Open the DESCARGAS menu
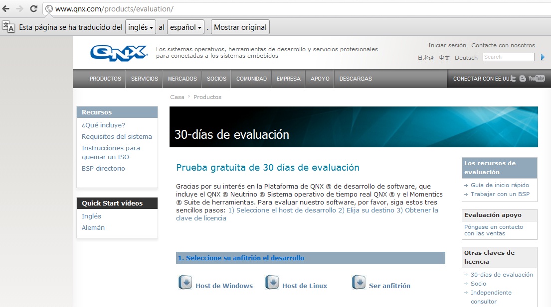 (x=356, y=78)
